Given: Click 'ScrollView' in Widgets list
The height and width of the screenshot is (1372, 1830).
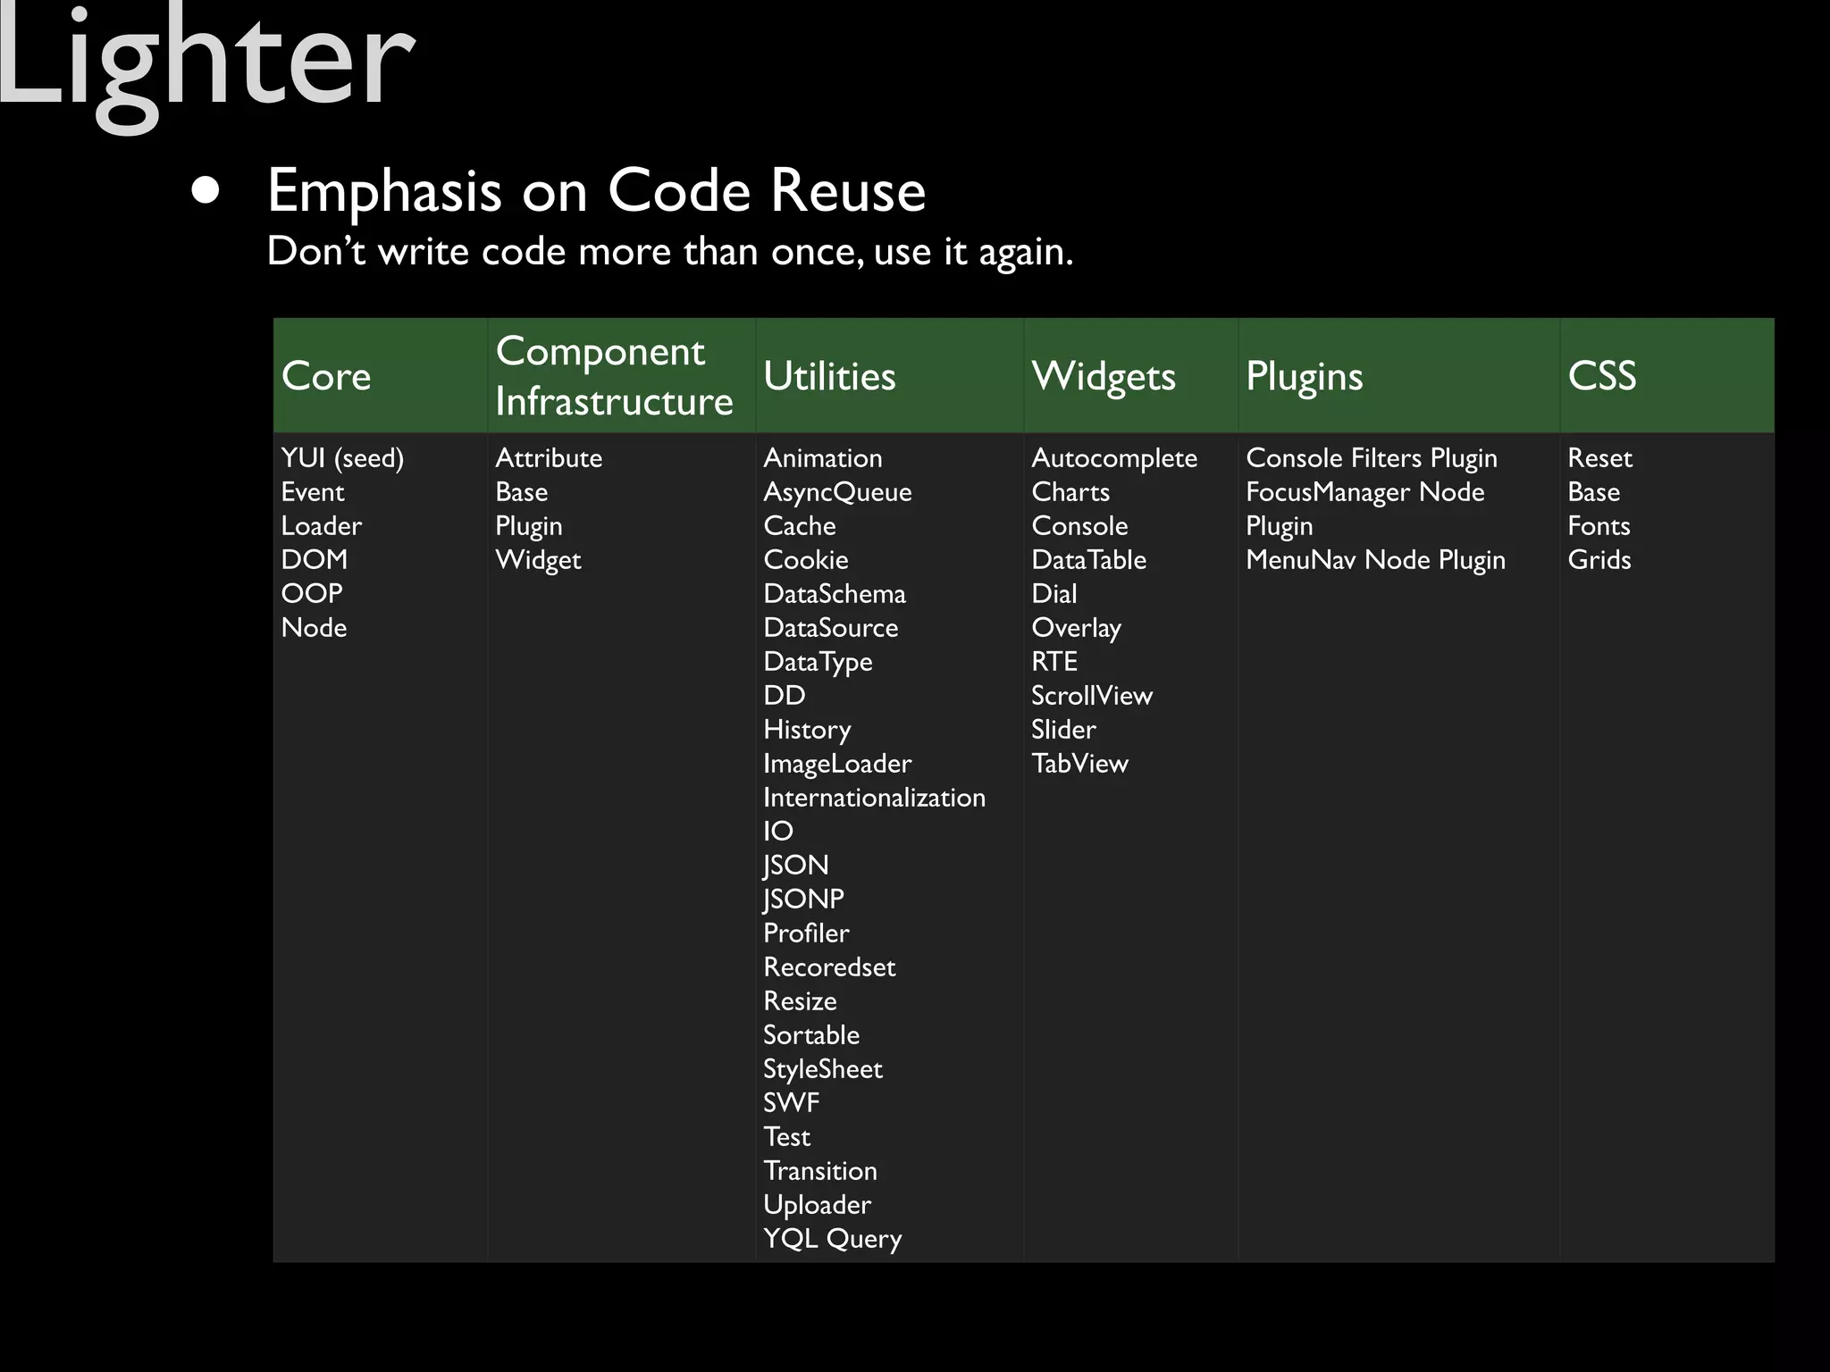Looking at the screenshot, I should (x=1092, y=696).
